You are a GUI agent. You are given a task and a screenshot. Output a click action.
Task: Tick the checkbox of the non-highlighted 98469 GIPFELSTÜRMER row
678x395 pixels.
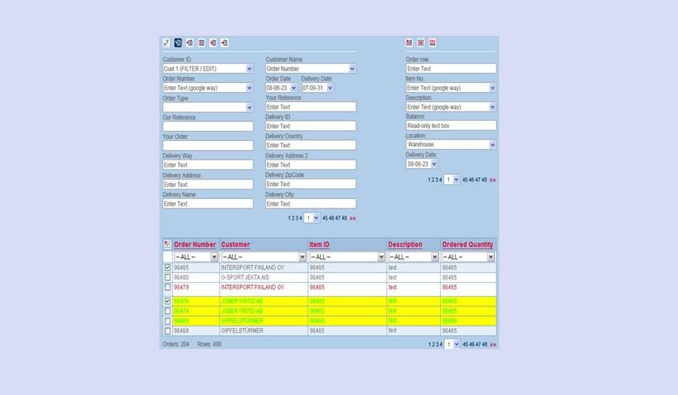(167, 331)
